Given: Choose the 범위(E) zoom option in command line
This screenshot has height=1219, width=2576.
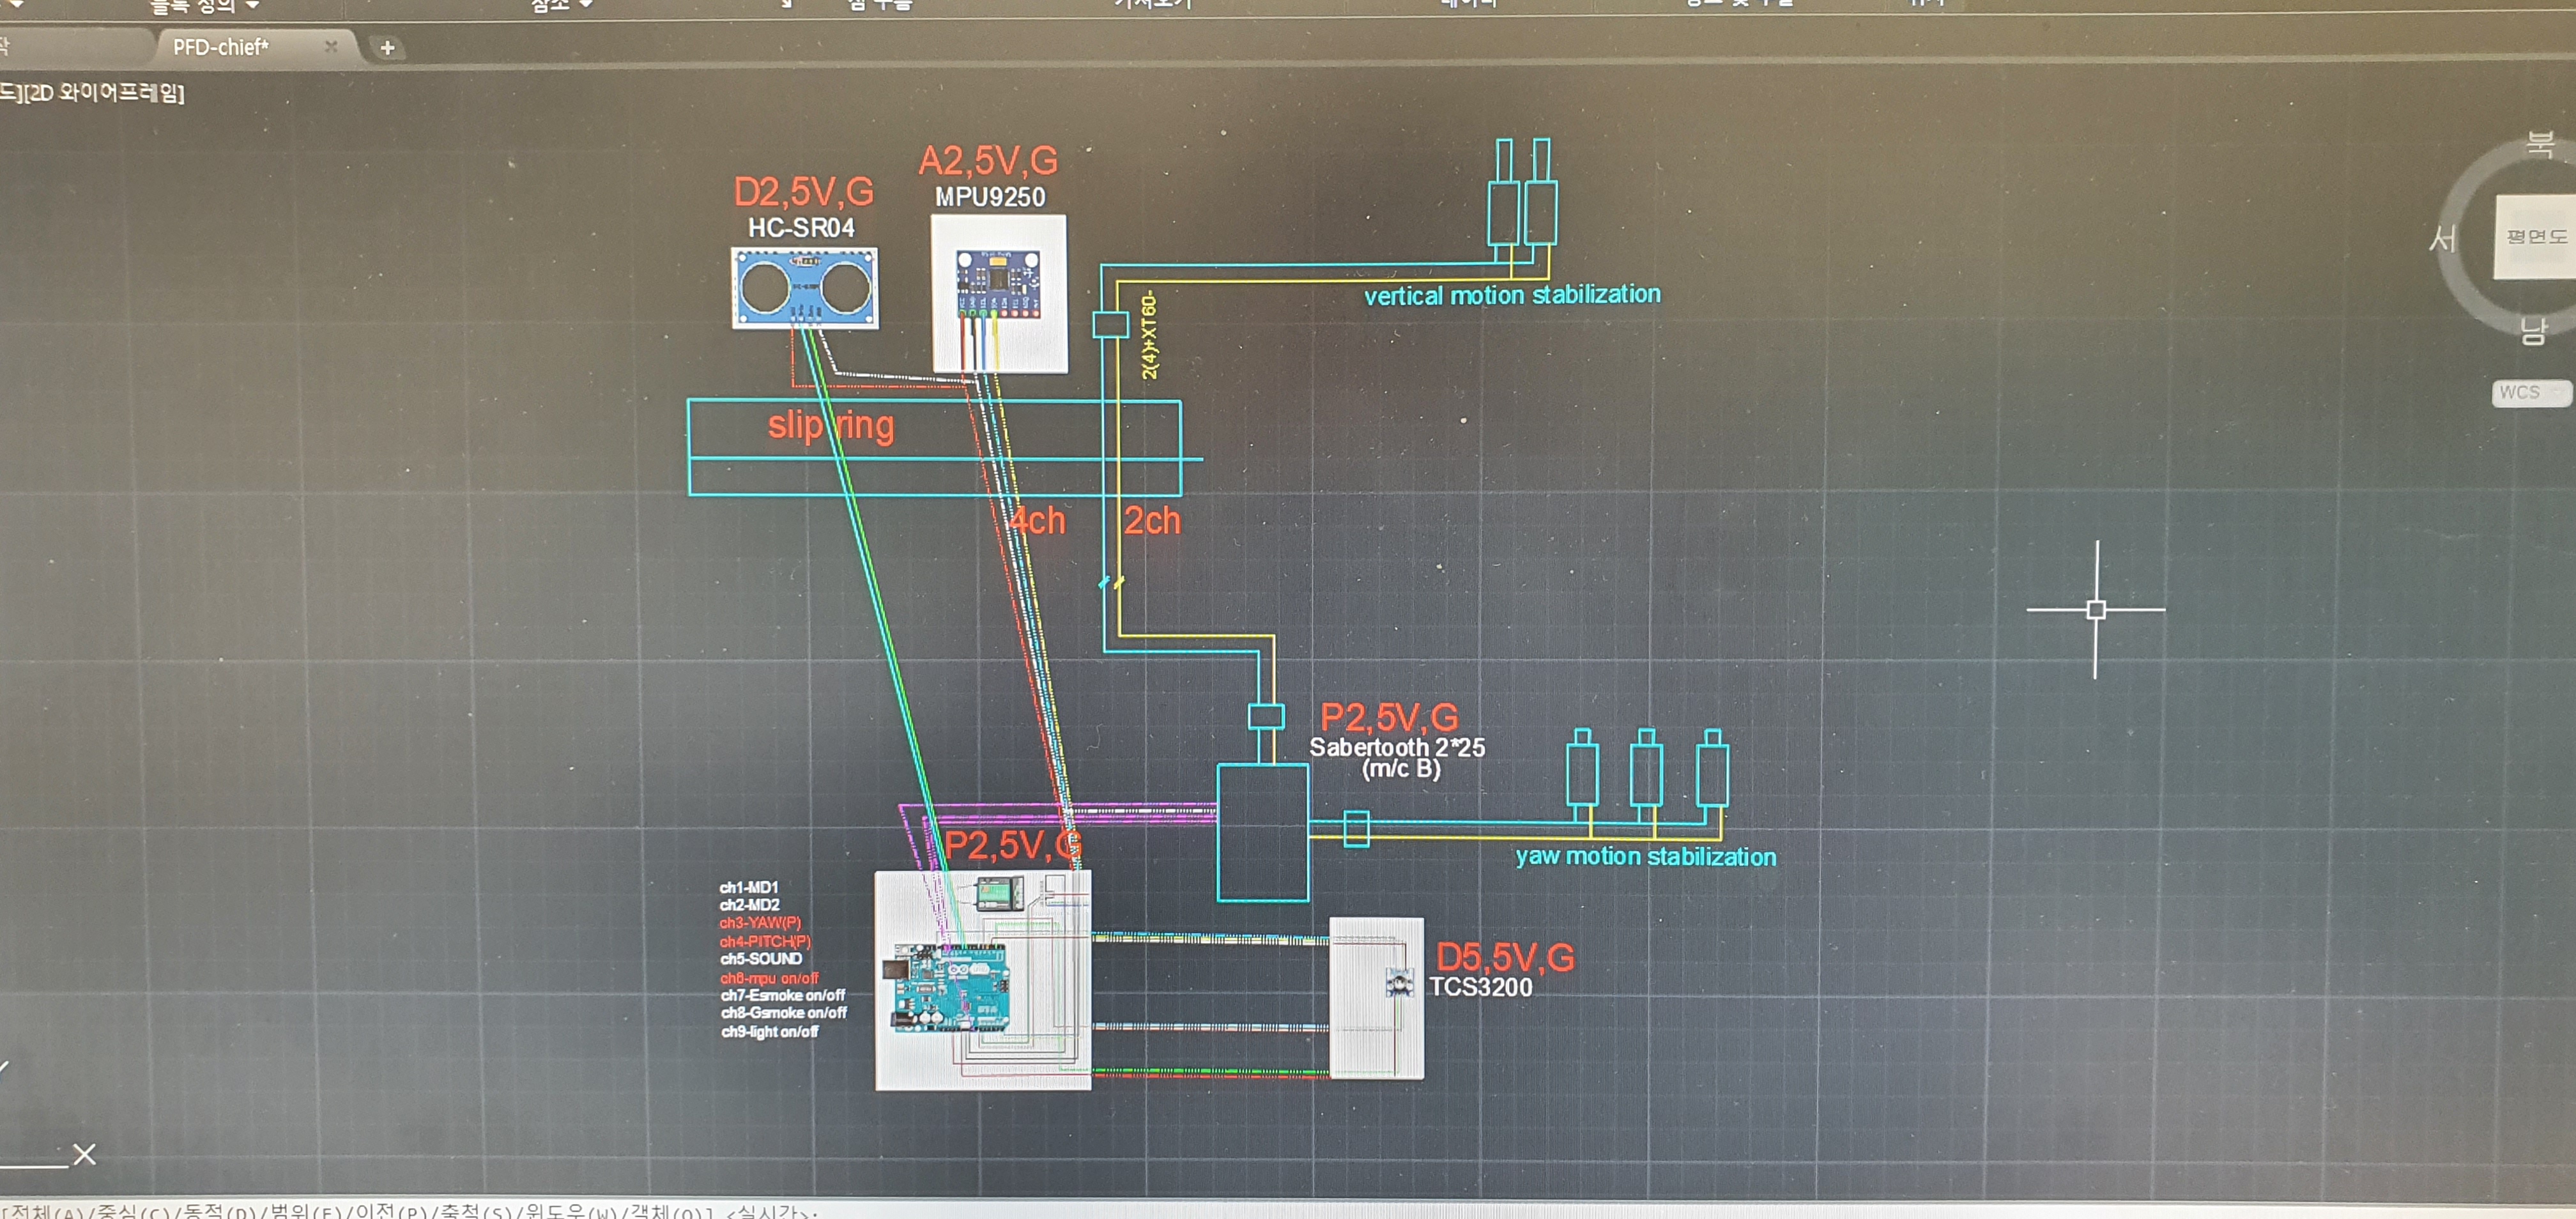Looking at the screenshot, I should coord(307,1211).
